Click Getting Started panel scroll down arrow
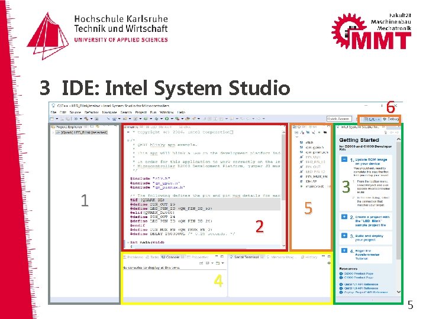The height and width of the screenshot is (319, 426). [399, 292]
